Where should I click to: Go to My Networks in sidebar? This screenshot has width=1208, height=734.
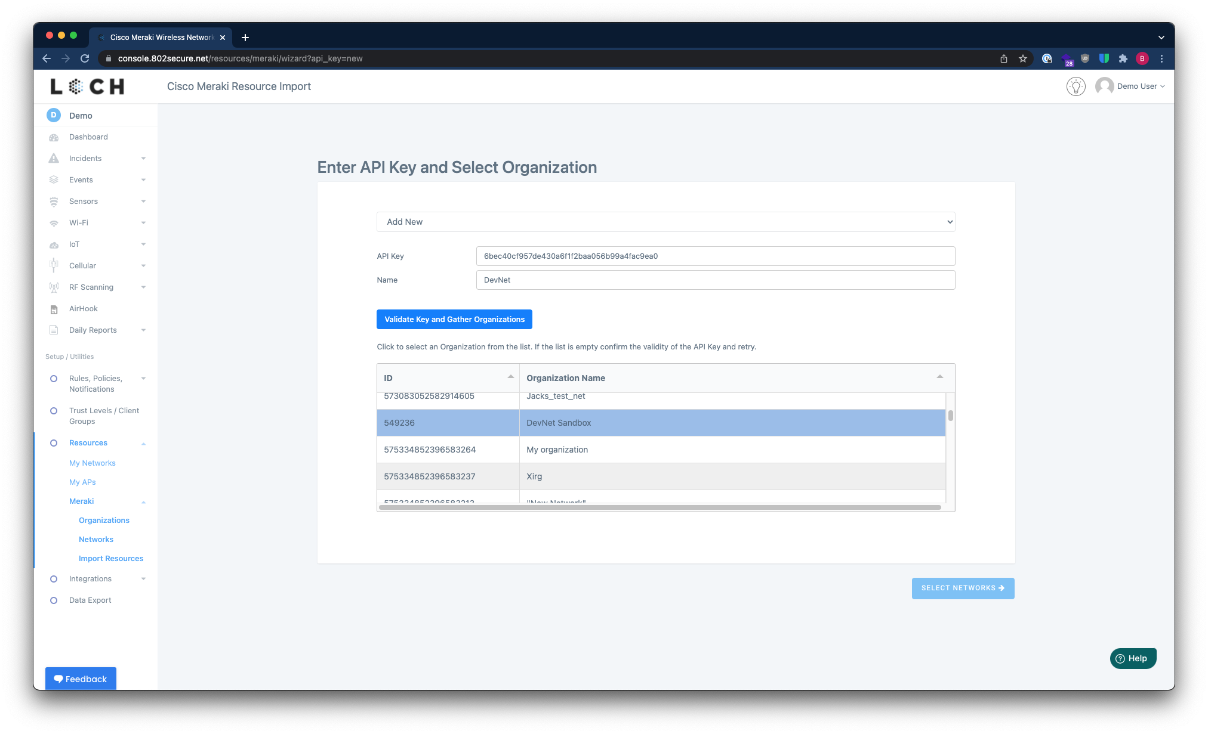(92, 463)
